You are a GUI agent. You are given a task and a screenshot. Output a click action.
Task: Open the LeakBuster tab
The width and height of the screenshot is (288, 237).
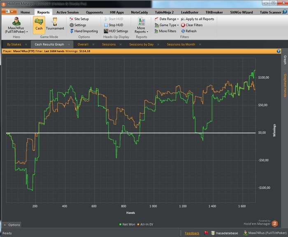click(190, 12)
